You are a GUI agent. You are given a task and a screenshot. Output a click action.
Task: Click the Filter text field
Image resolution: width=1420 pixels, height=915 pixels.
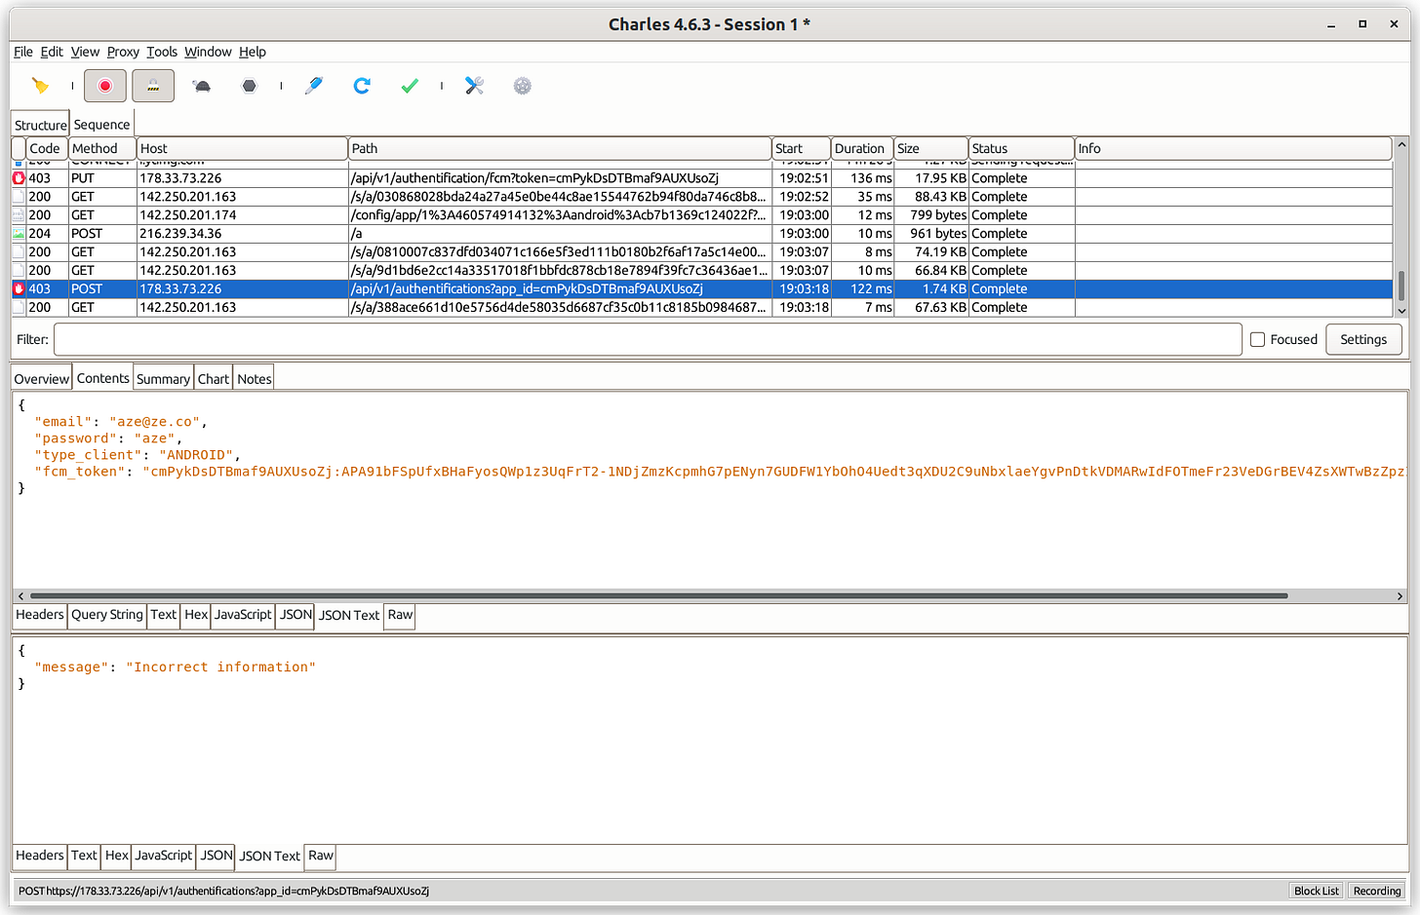click(648, 339)
